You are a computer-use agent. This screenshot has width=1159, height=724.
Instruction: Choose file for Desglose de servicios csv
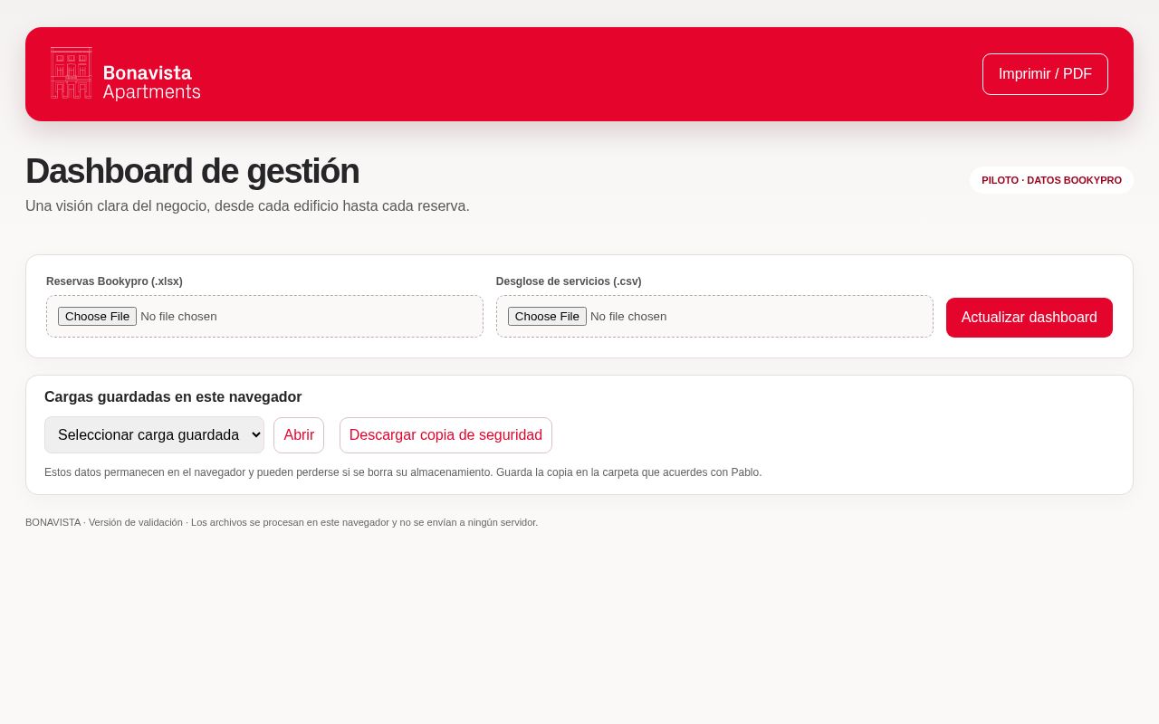547,317
